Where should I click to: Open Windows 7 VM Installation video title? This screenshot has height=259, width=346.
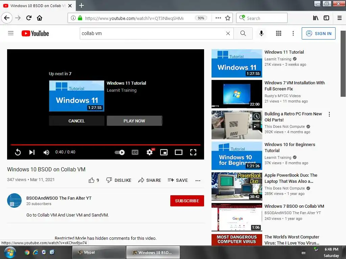[295, 86]
